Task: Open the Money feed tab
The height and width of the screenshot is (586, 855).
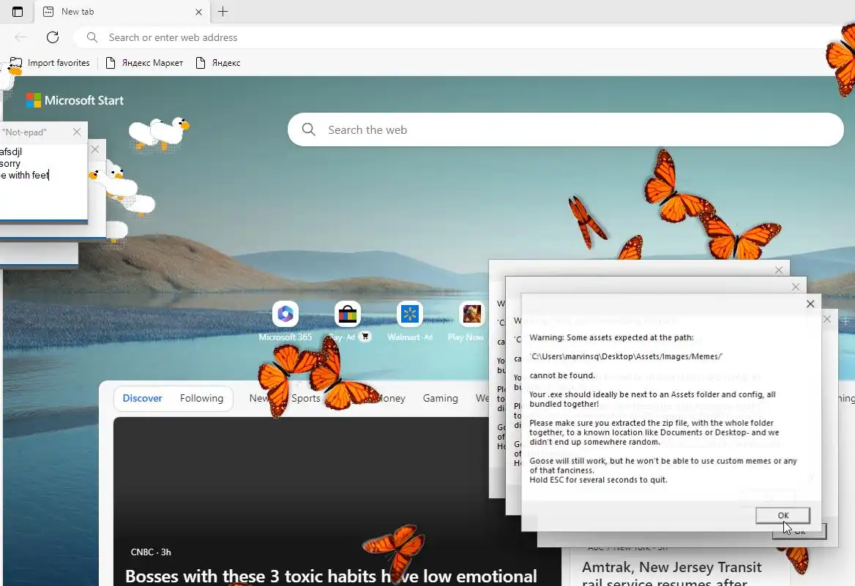Action: tap(392, 398)
